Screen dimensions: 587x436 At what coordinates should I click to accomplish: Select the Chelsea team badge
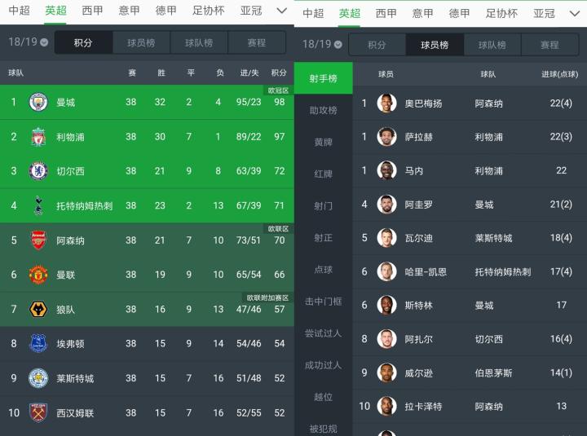tap(38, 171)
